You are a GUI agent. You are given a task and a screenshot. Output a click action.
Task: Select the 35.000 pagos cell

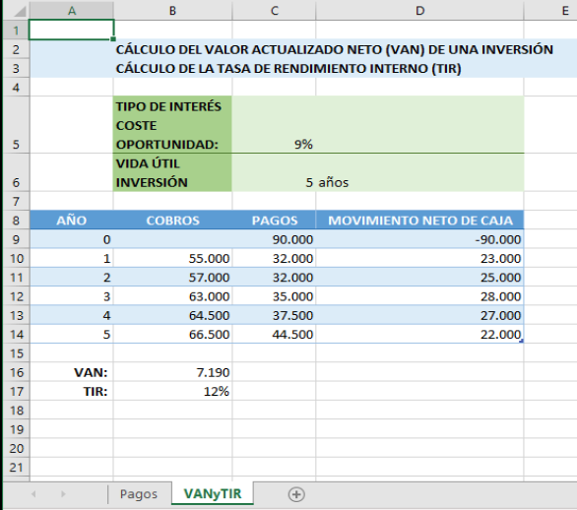(x=274, y=296)
